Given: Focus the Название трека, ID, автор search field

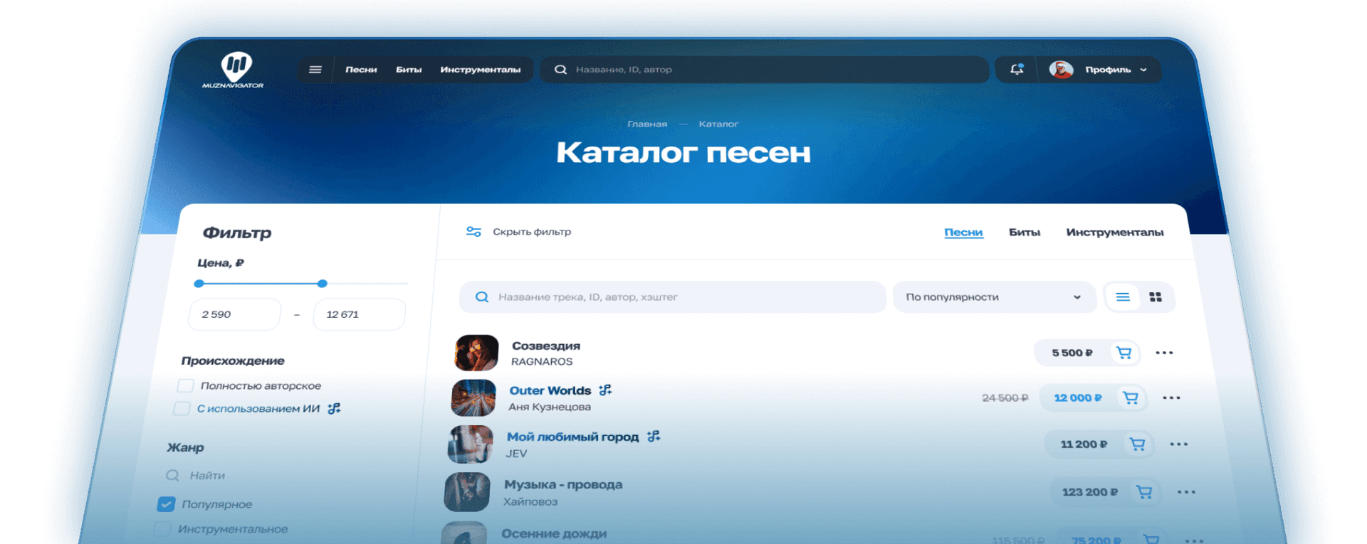Looking at the screenshot, I should pos(673,297).
